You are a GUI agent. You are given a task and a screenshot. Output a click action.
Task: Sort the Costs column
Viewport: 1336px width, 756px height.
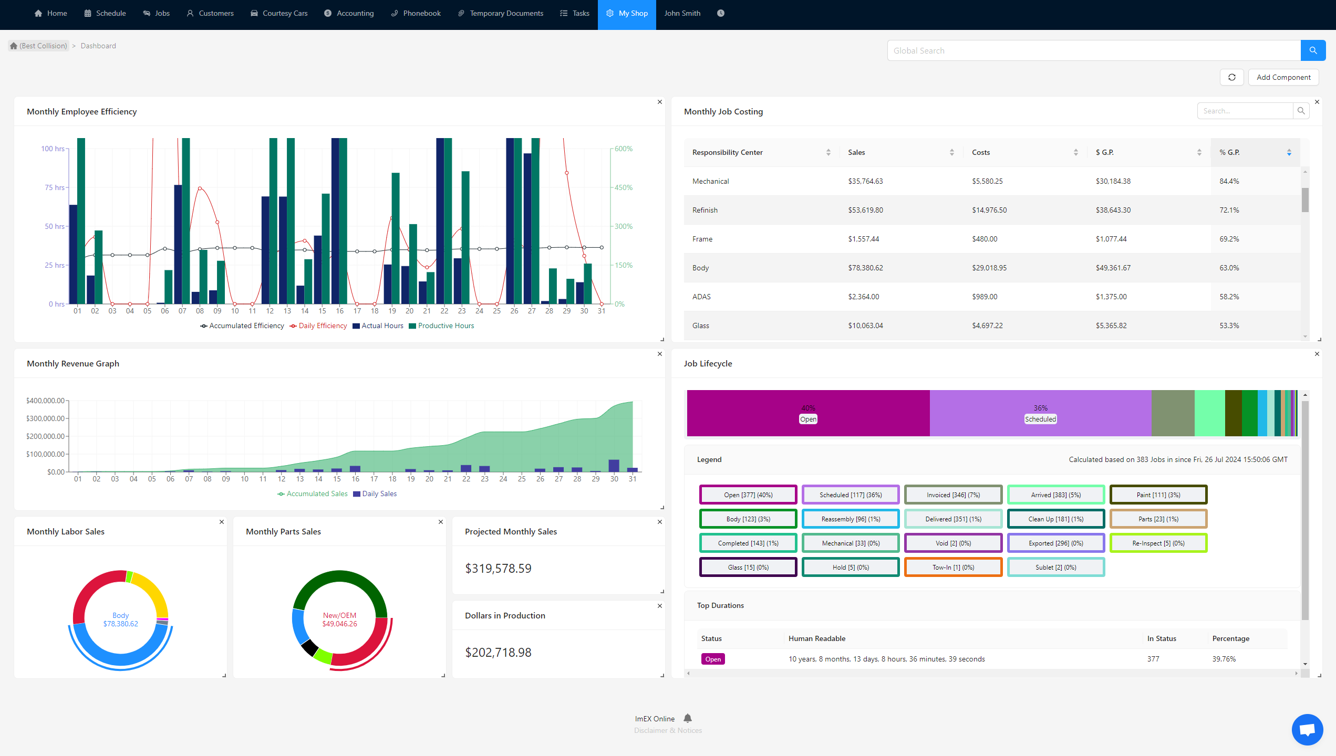coord(1076,152)
